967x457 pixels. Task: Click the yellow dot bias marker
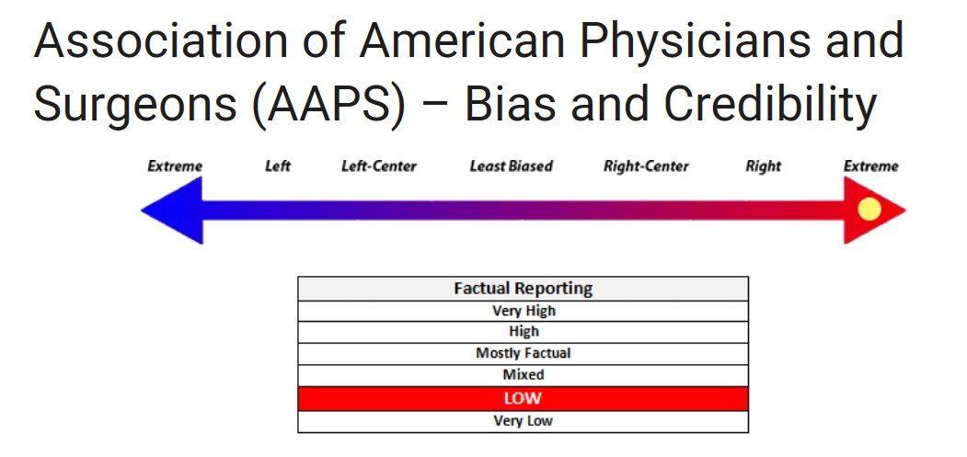(x=869, y=209)
